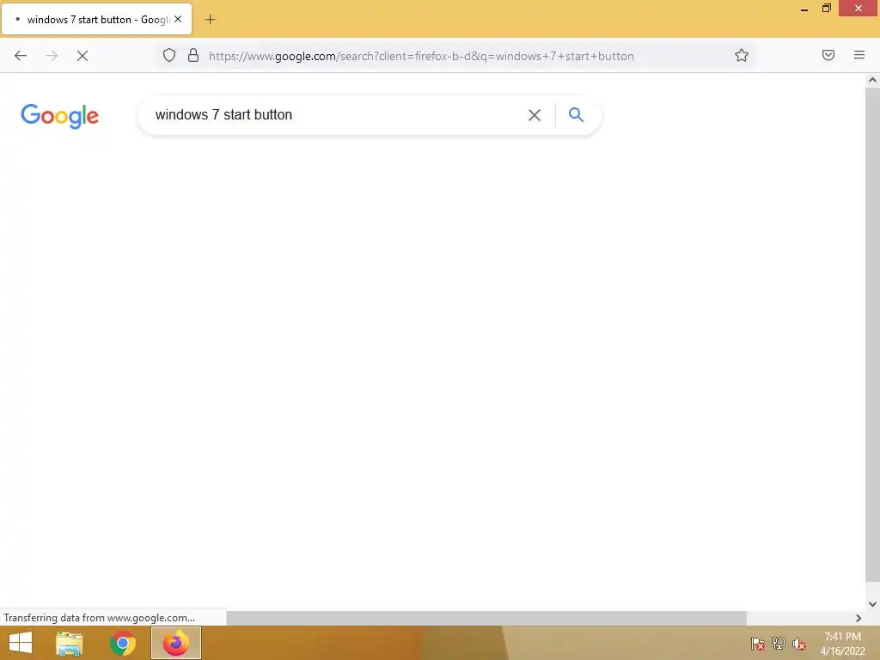Click the vertical scrollbar down arrow
This screenshot has width=880, height=660.
tap(872, 604)
